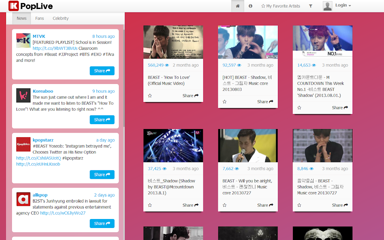
Task: Open the info icon in navbar
Action: point(250,6)
